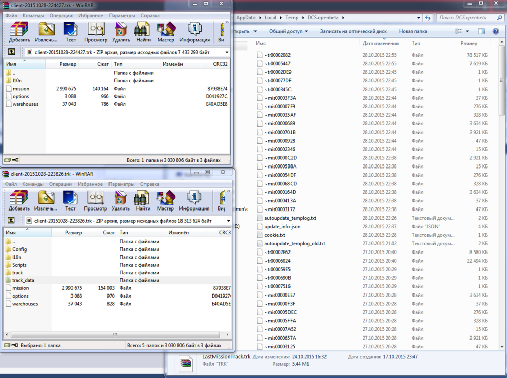The width and height of the screenshot is (507, 378).
Task: Go up one folder in the 224427.trk archive
Action: (11, 52)
